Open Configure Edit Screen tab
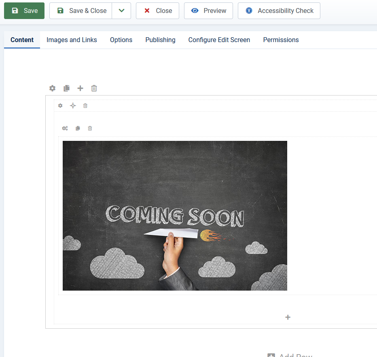The height and width of the screenshot is (357, 377). point(219,40)
